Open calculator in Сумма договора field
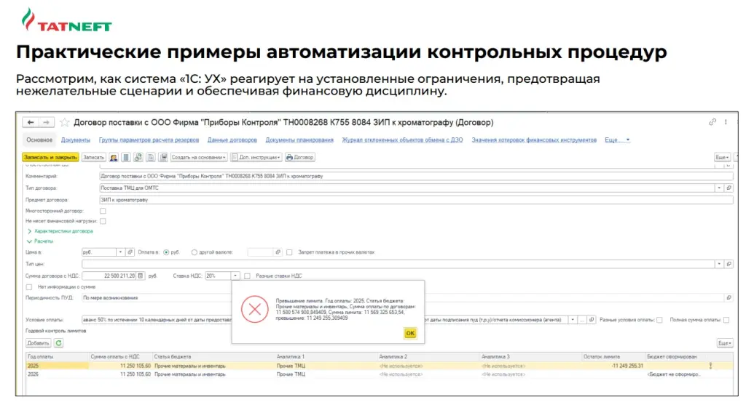This screenshot has width=746, height=410. [141, 276]
